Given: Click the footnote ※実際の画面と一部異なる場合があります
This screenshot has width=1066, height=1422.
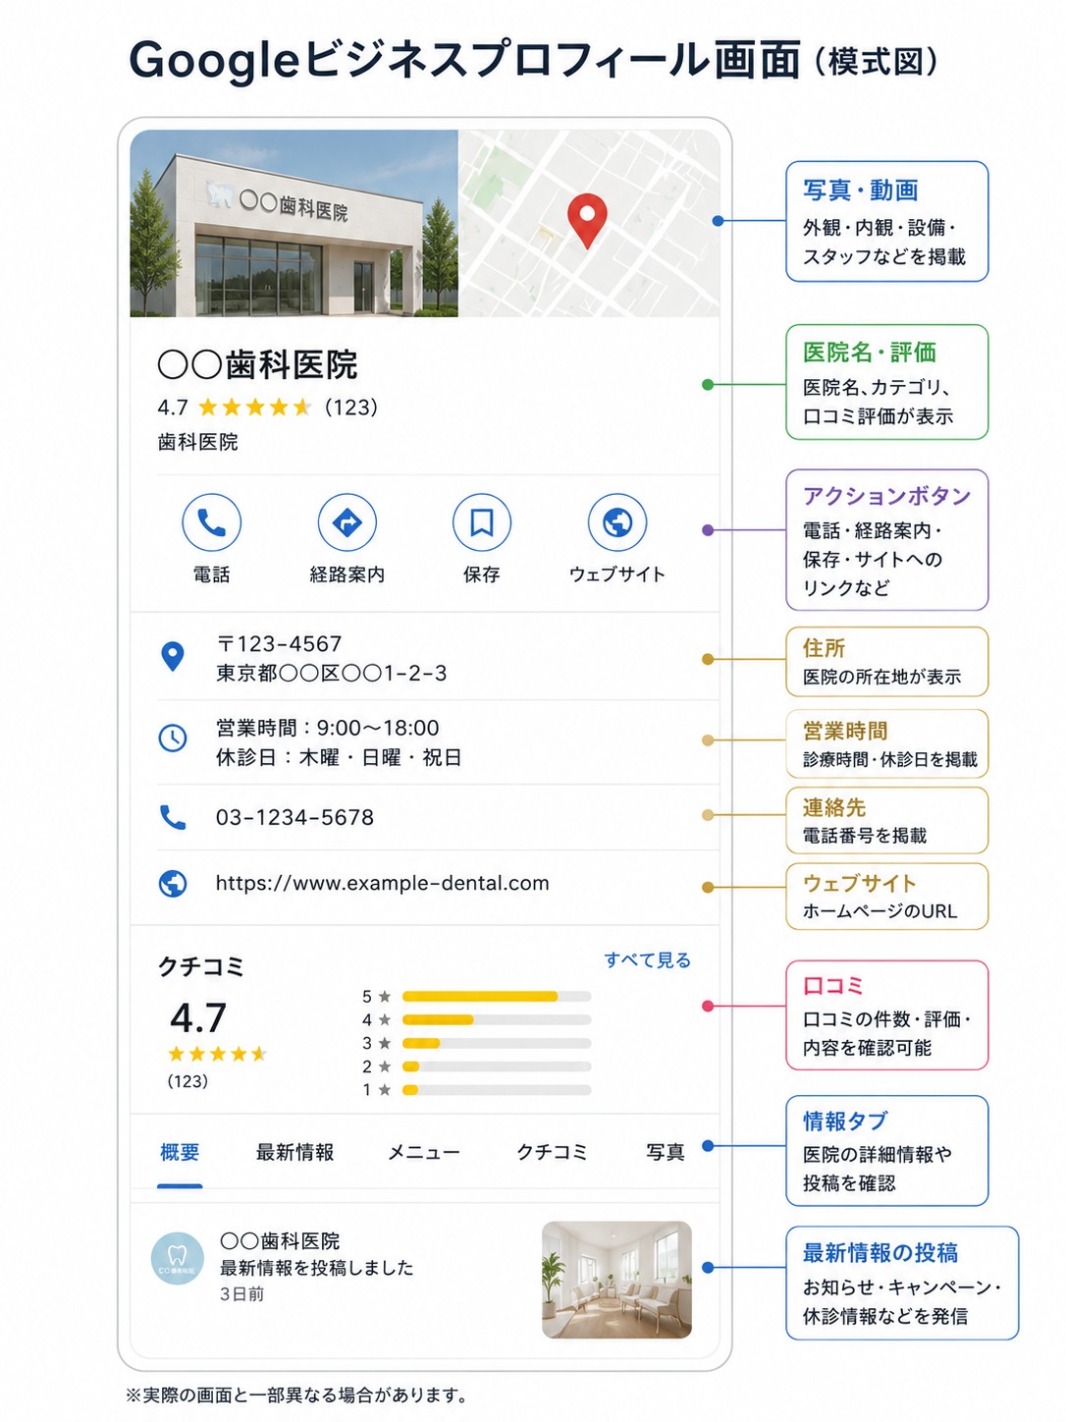Looking at the screenshot, I should (299, 1395).
